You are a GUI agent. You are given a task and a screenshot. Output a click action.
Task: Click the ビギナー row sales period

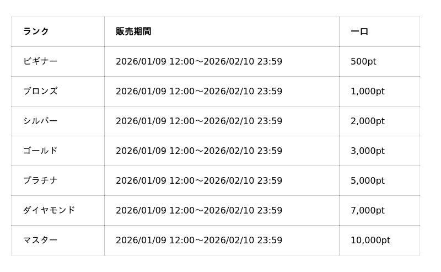point(199,61)
